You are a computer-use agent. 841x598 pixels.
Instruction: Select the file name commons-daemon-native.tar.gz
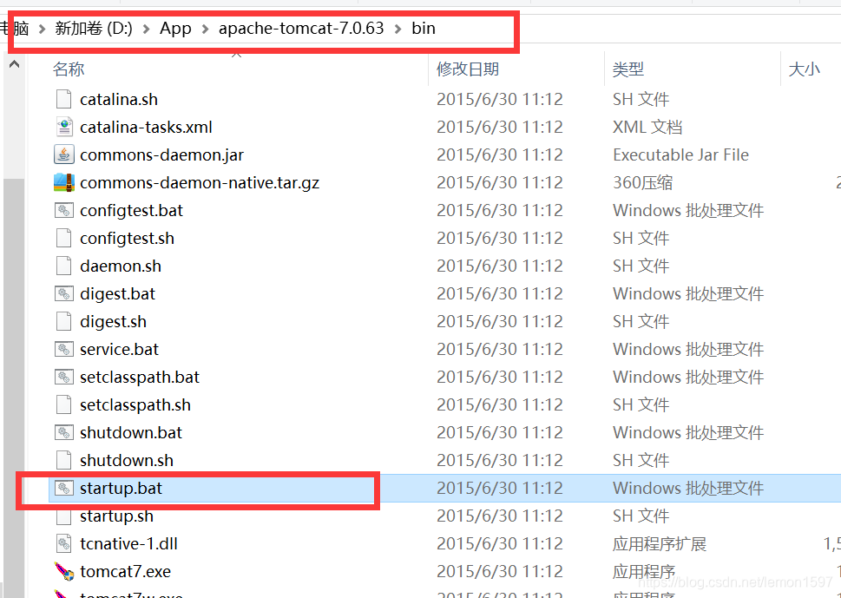[x=200, y=183]
